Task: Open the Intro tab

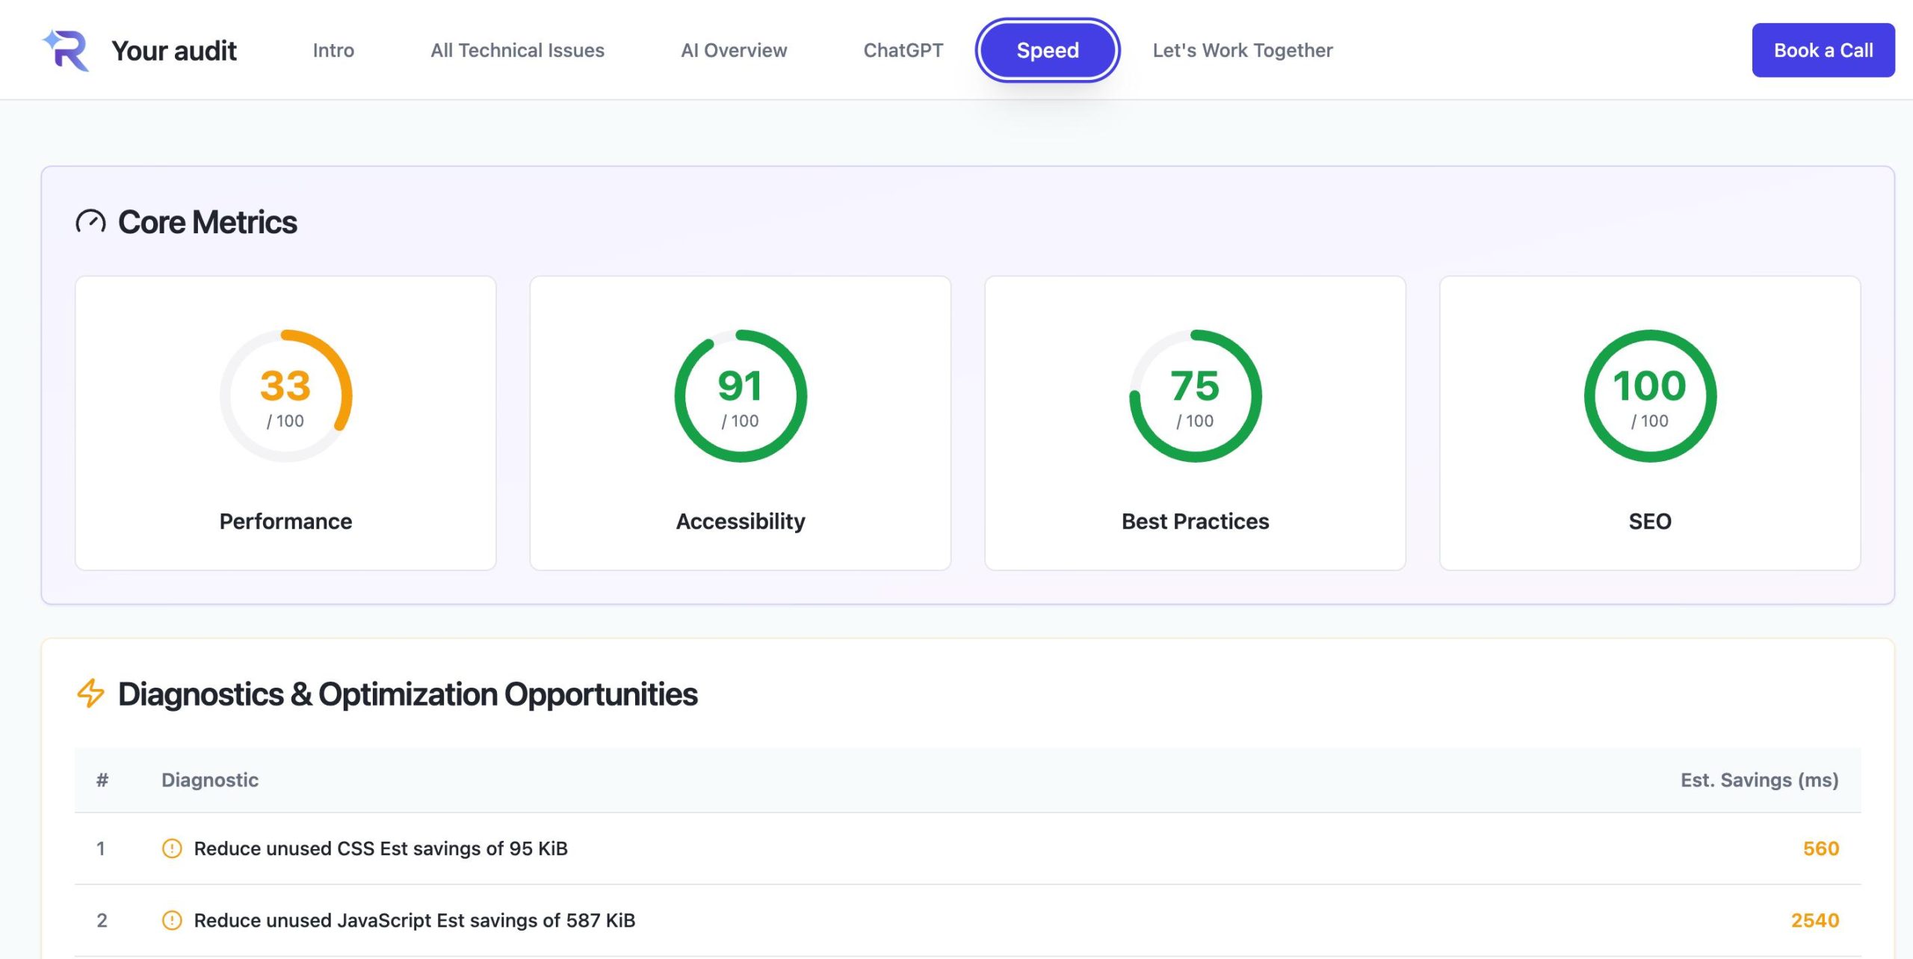Action: point(333,50)
